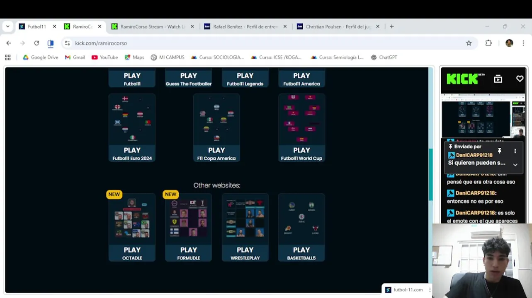Open the Chrome profile avatar

pyautogui.click(x=509, y=43)
